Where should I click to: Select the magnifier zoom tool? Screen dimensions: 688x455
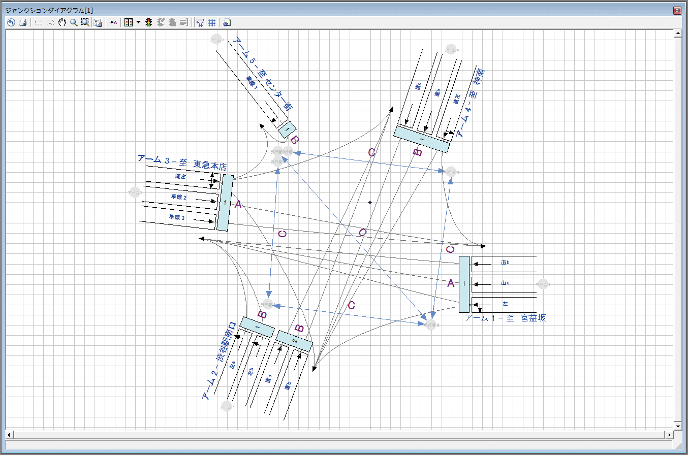pyautogui.click(x=74, y=22)
